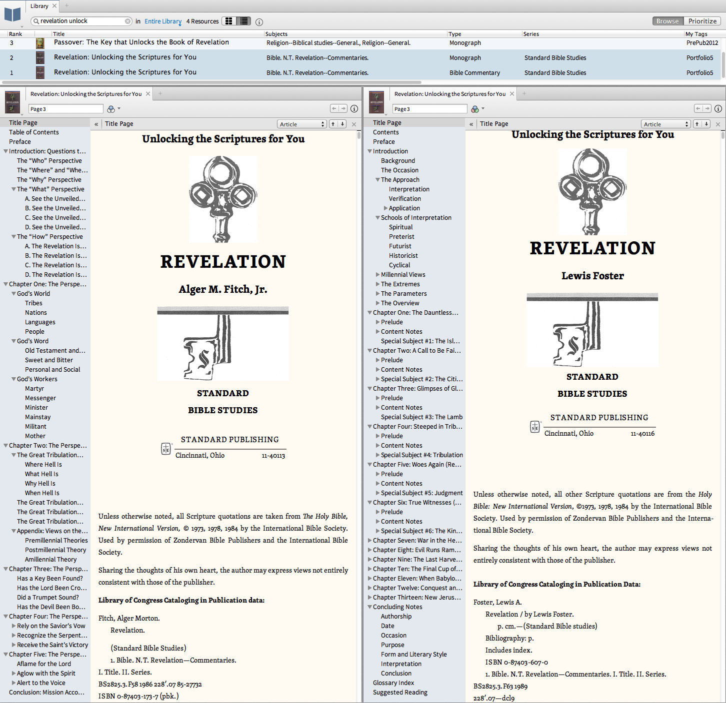Go back in the left panel history

(x=334, y=108)
